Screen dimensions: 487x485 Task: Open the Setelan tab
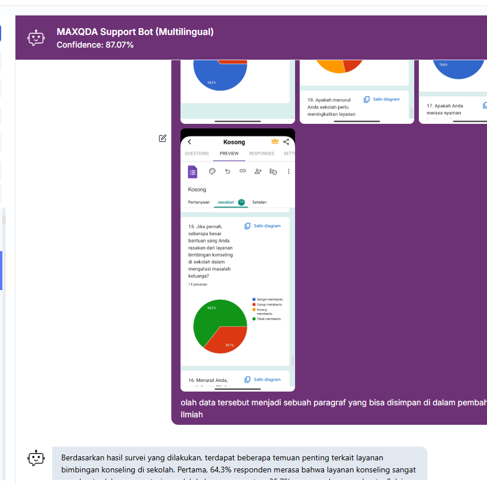(260, 202)
